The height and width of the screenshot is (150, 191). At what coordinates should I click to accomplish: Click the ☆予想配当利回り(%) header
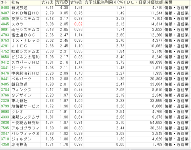[x=105, y=2]
